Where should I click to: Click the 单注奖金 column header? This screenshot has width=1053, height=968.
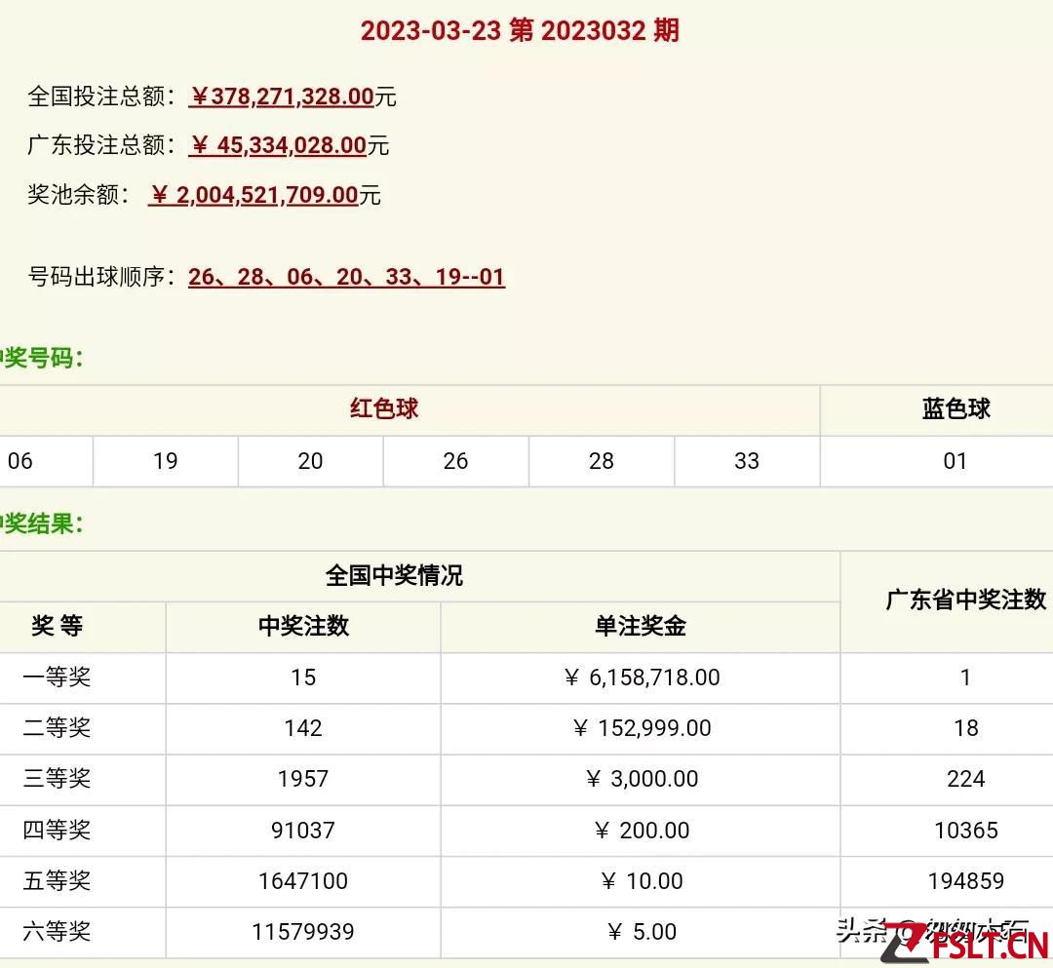tap(641, 626)
